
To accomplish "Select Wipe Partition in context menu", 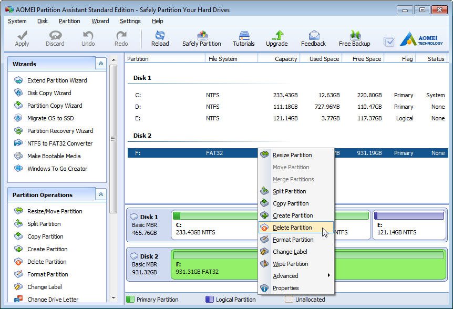I will [x=296, y=264].
